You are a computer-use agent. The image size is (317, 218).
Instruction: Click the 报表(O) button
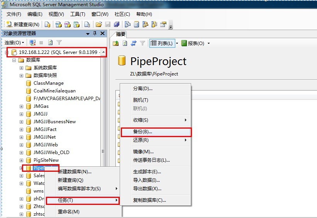coord(193,44)
